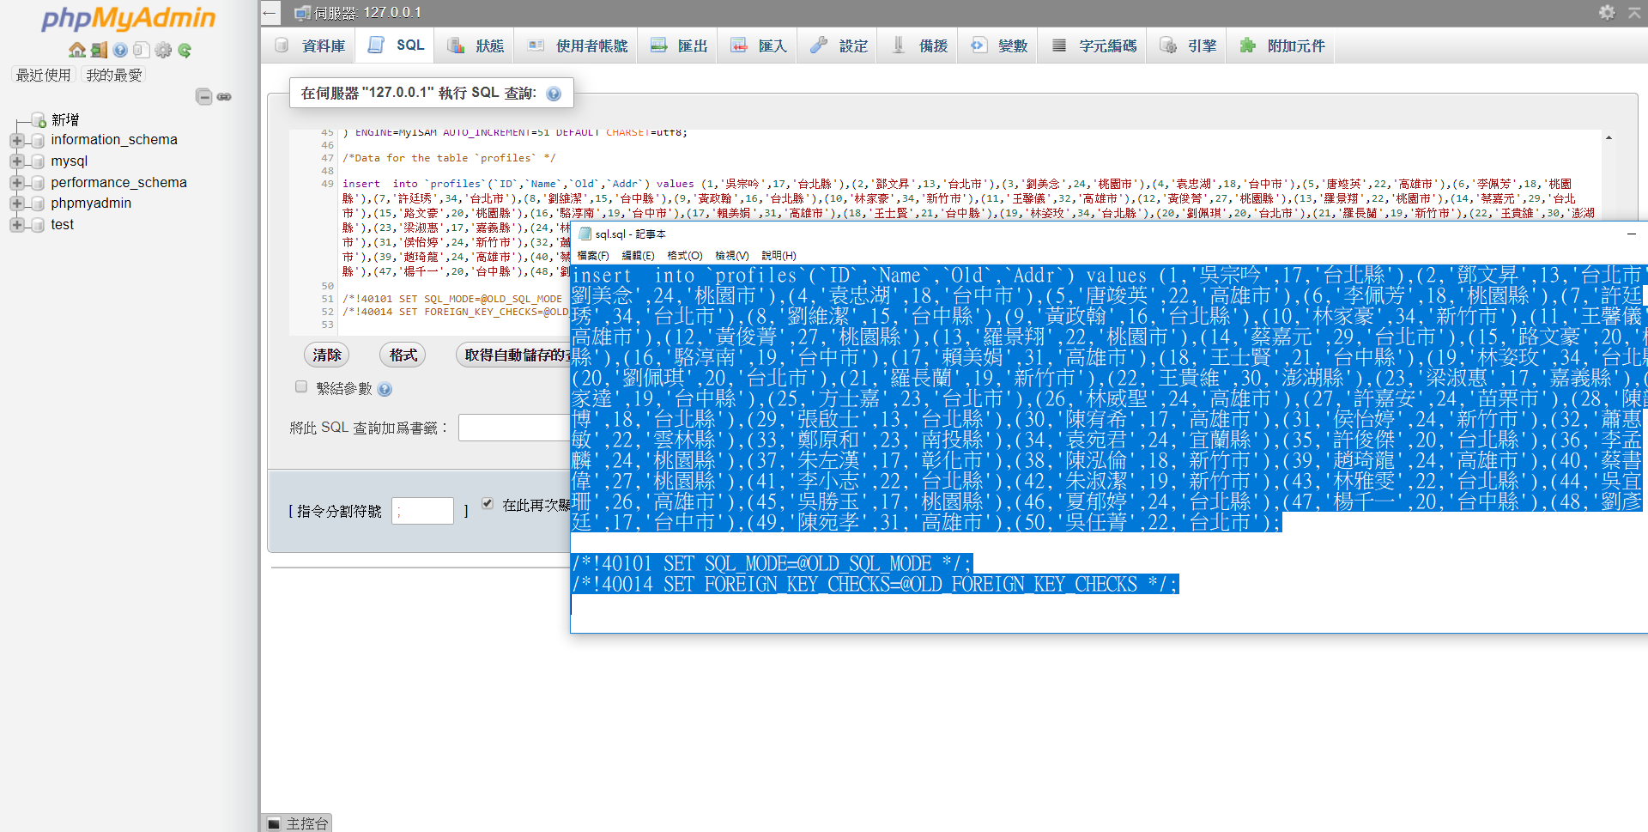Viewport: 1648px width, 832px height.
Task: Reload navigation panel with green refresh icon
Action: click(x=185, y=50)
